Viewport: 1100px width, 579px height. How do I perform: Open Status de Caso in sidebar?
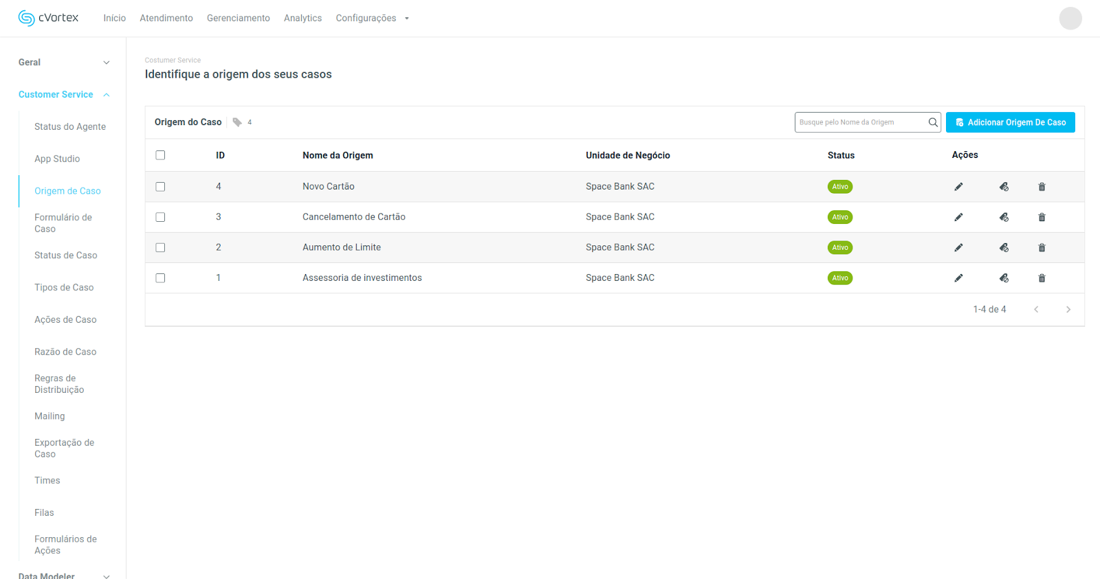(66, 256)
